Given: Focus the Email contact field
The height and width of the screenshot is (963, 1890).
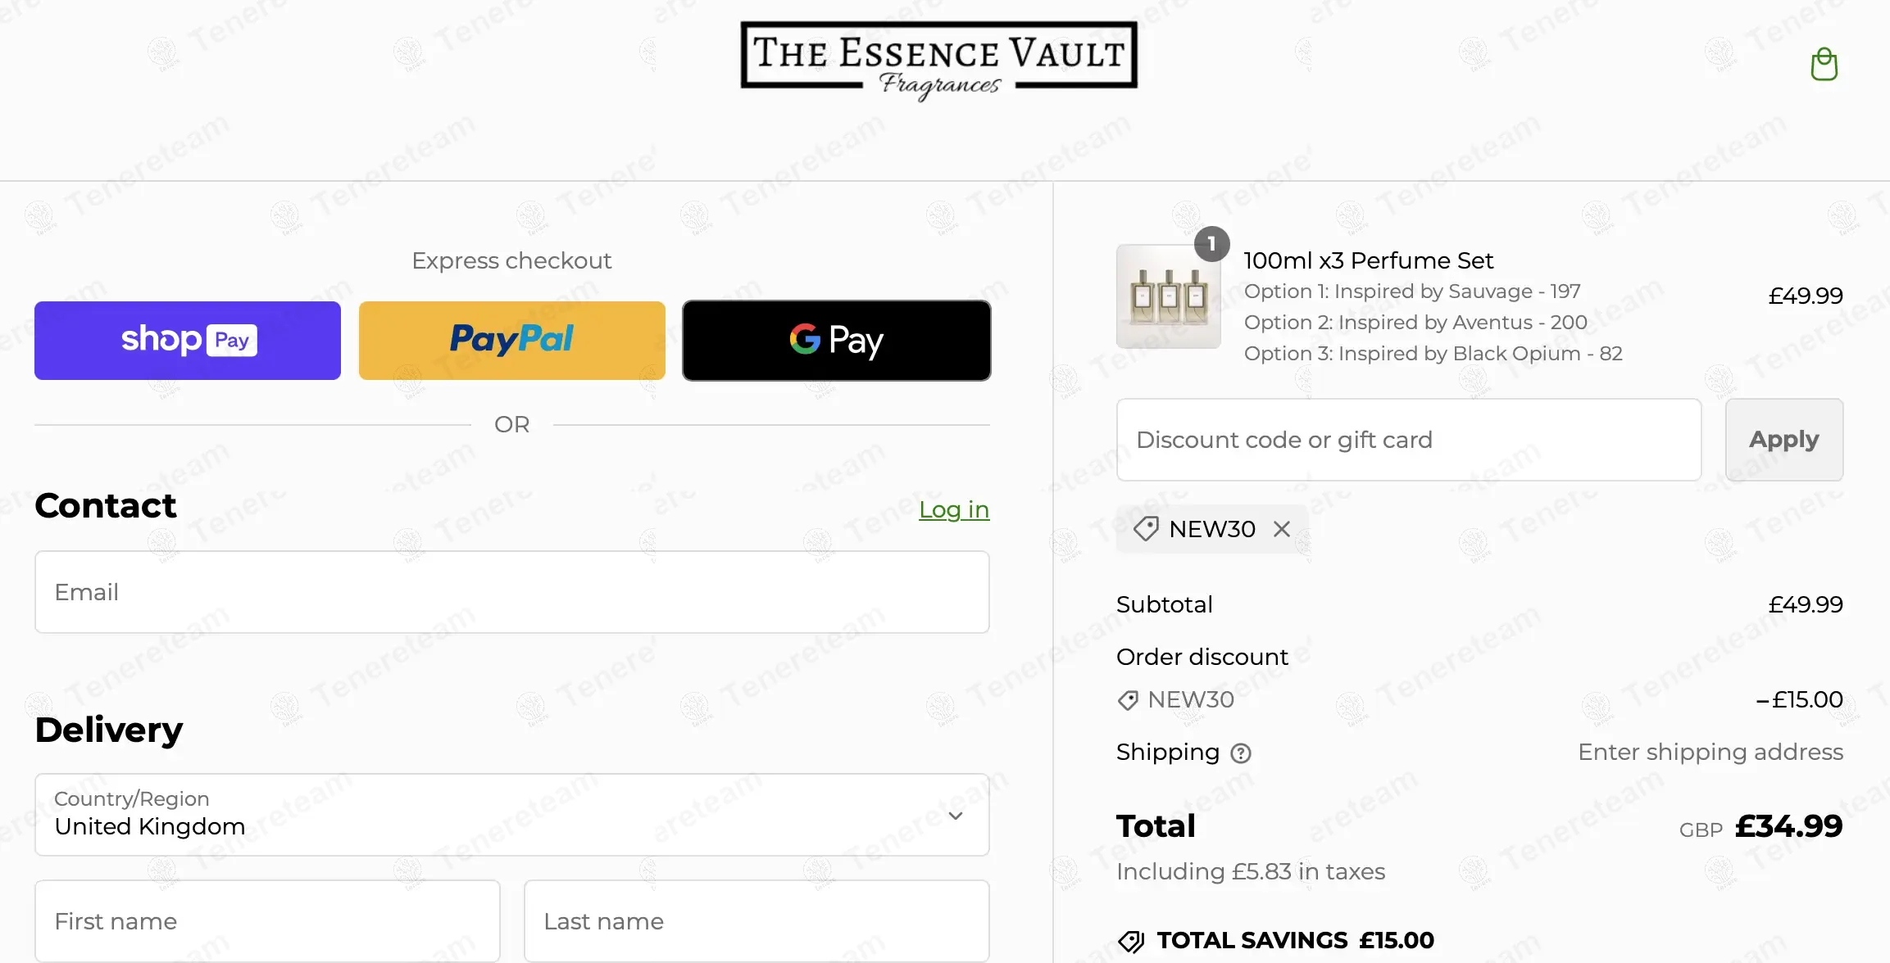Looking at the screenshot, I should 512,592.
